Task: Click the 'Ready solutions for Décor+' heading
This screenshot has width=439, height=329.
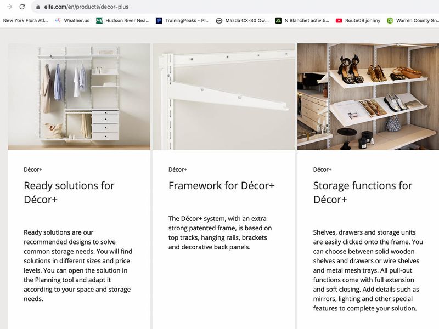Action: click(x=69, y=192)
